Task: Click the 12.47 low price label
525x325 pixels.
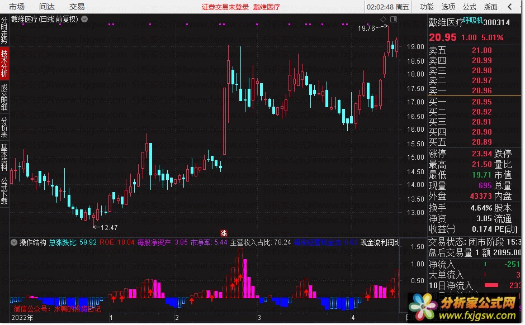Action: 109,228
